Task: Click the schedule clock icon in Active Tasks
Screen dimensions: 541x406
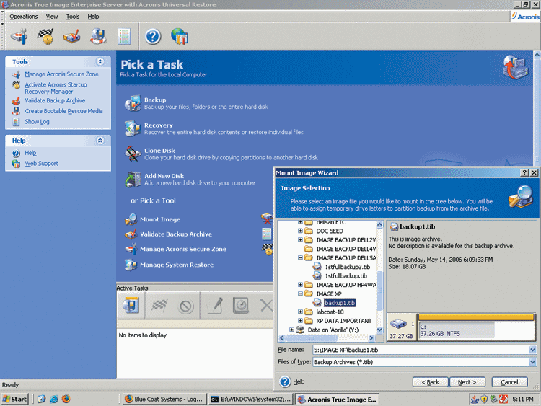Action: pos(241,306)
